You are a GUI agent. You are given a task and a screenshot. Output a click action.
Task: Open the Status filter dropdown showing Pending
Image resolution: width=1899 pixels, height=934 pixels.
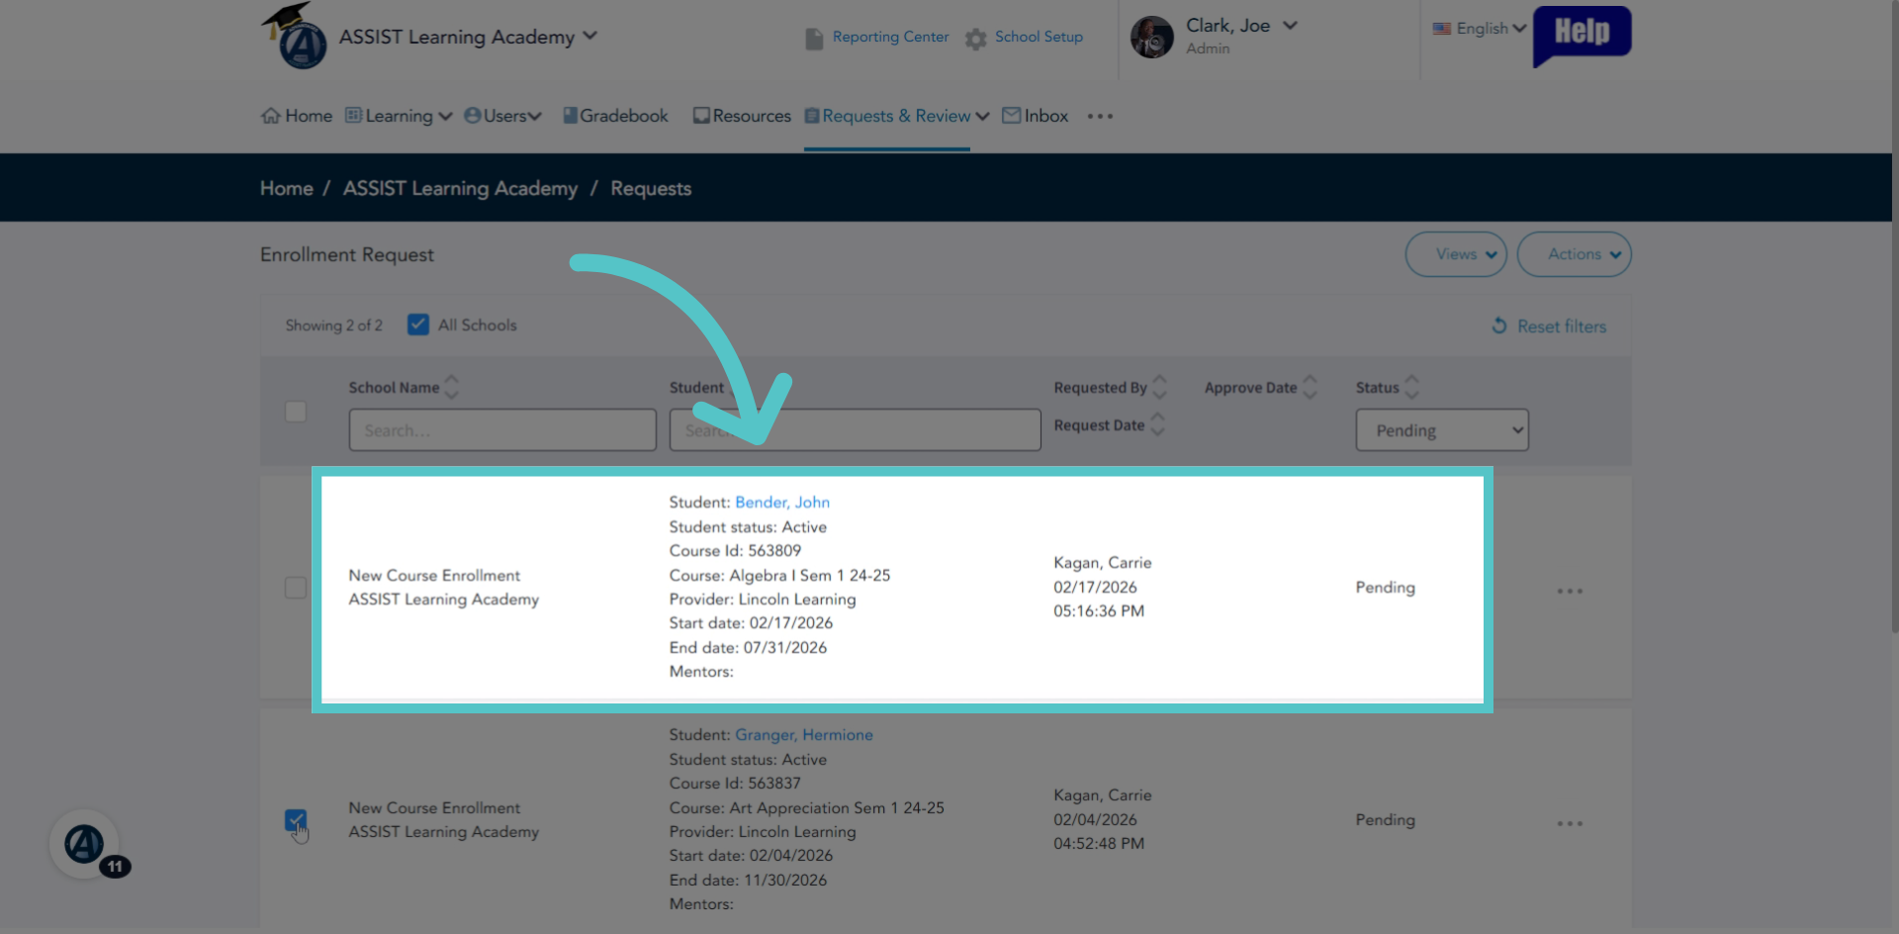(x=1441, y=430)
